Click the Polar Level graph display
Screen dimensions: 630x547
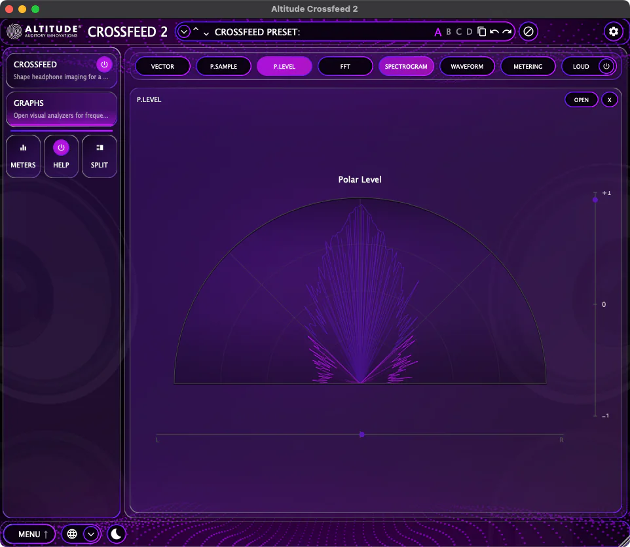pyautogui.click(x=360, y=291)
